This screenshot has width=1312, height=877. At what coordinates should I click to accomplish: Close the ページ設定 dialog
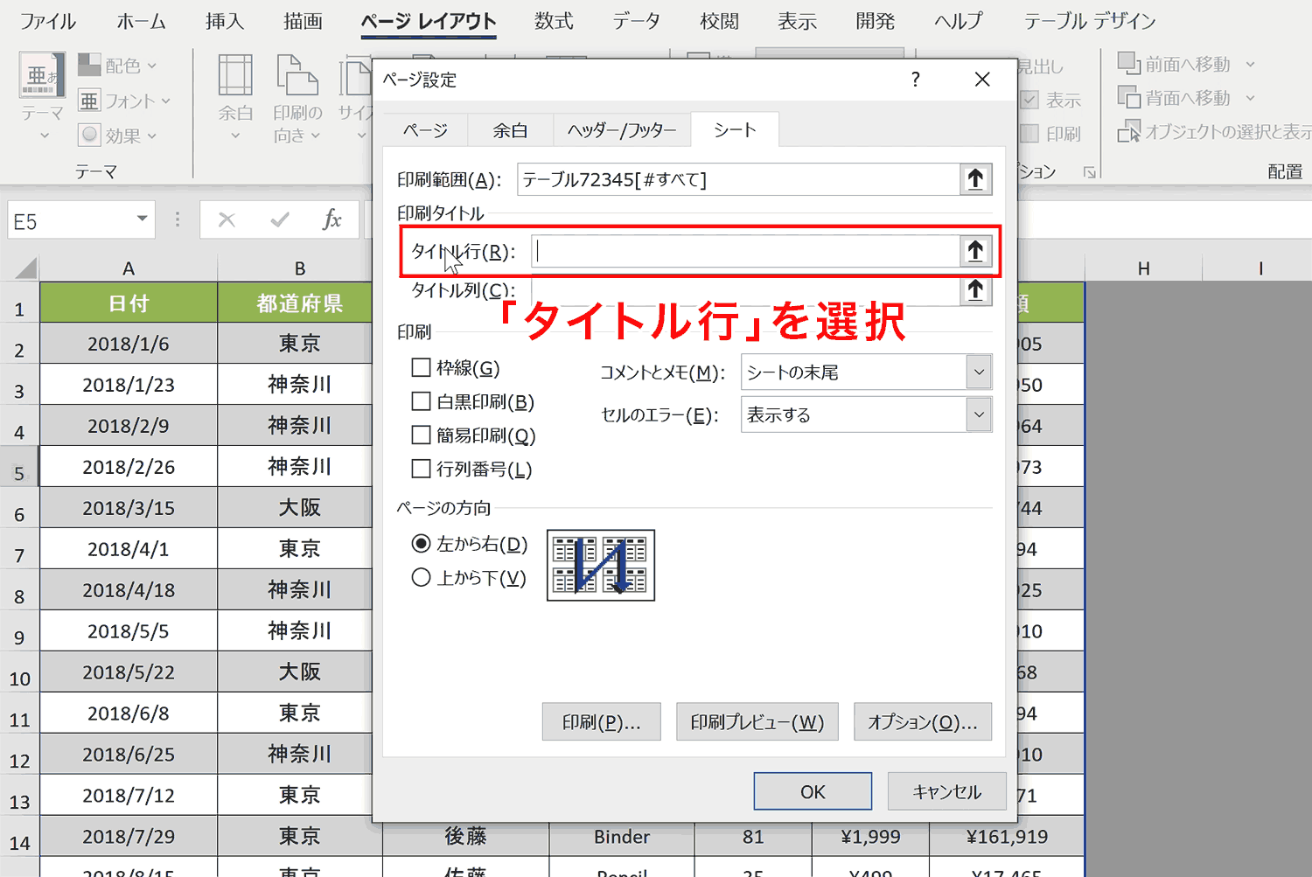click(x=982, y=80)
